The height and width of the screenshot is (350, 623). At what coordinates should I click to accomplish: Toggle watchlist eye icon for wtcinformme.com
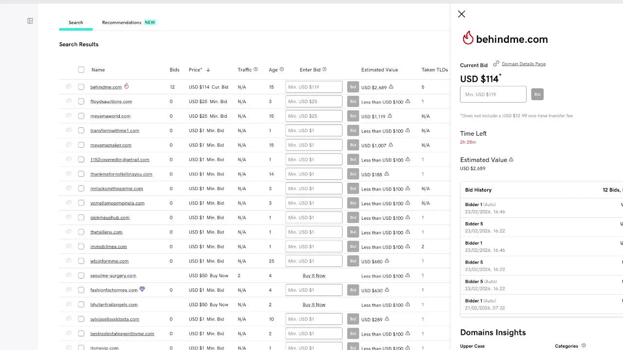(x=69, y=261)
